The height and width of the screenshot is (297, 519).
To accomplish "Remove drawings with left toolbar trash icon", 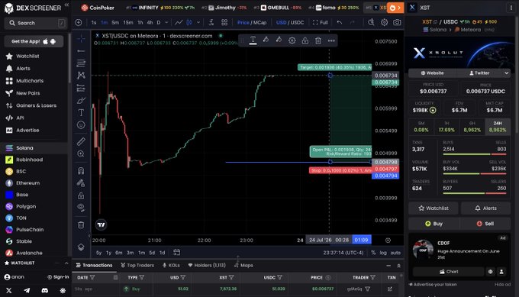I will [81, 225].
